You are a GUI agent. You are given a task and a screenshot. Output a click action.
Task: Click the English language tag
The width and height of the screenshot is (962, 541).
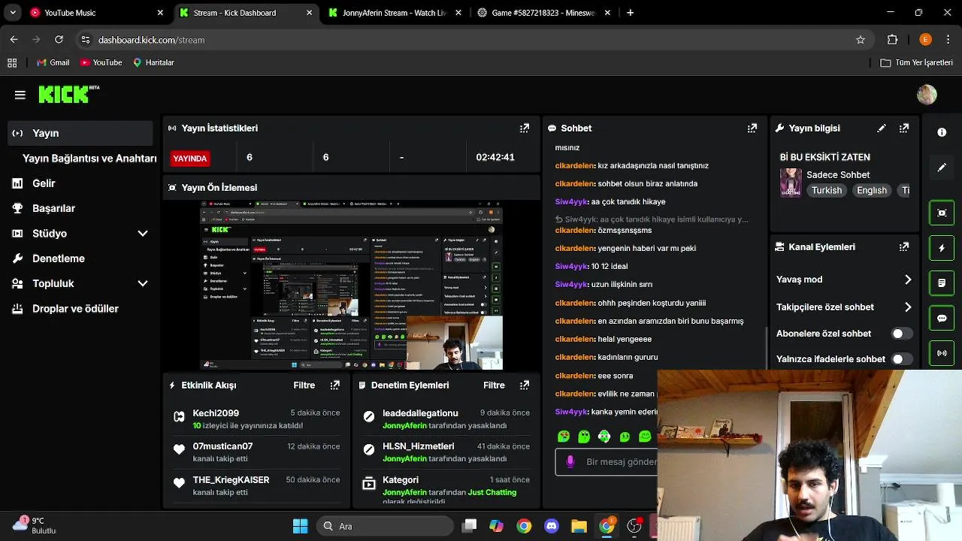[x=872, y=191]
